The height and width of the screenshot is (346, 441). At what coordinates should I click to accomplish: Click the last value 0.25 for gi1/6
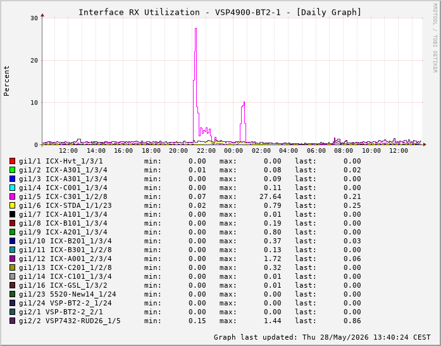point(352,205)
